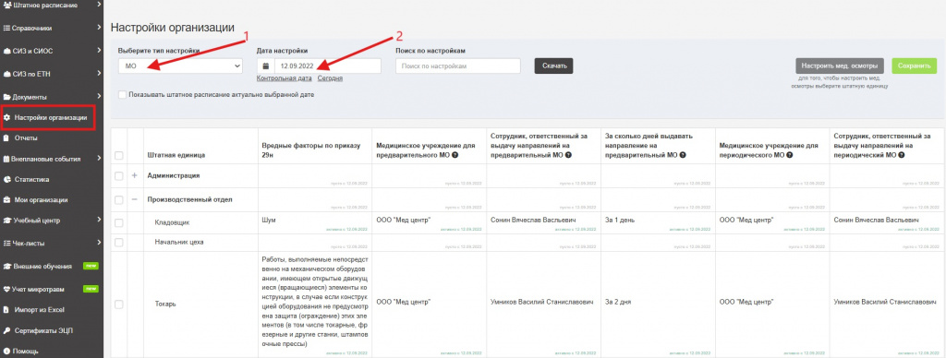Image resolution: width=946 pixels, height=358 pixels.
Task: Expand the Учебный центр submenu arrow
Action: pos(98,220)
